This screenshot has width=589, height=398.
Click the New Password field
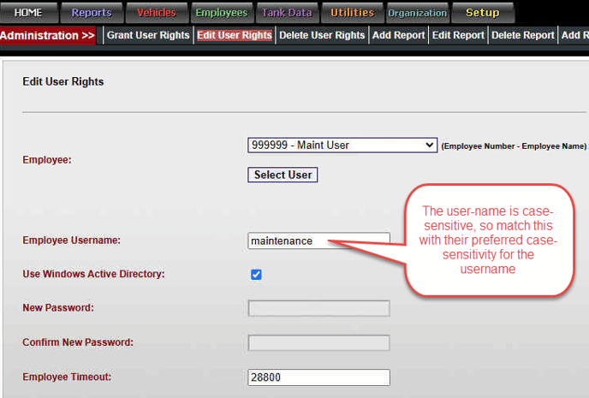click(318, 308)
